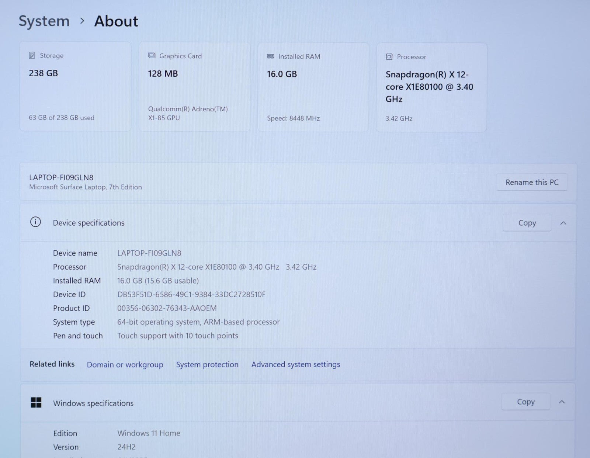Select the Product ID value 00356-06302-76343-AAOEM
Viewport: 590px width, 458px height.
[167, 308]
